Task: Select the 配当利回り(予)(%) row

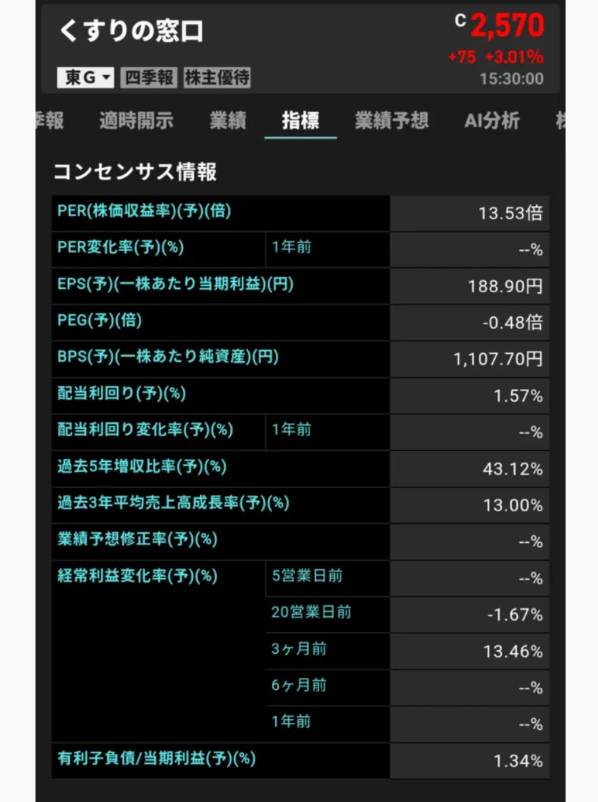Action: pos(300,395)
